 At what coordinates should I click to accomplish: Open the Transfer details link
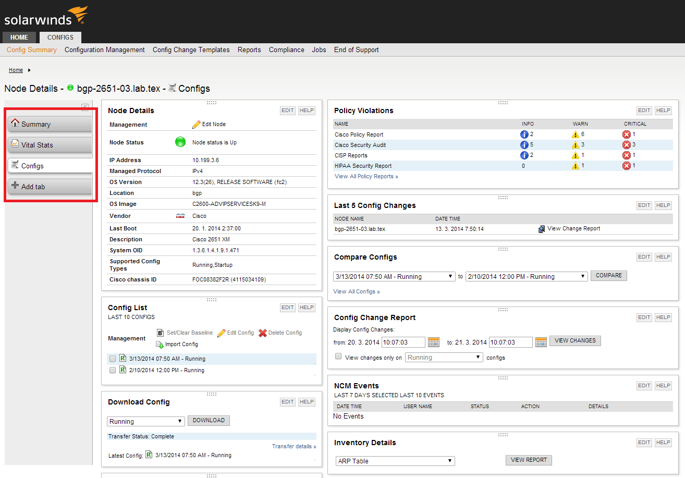click(x=294, y=447)
